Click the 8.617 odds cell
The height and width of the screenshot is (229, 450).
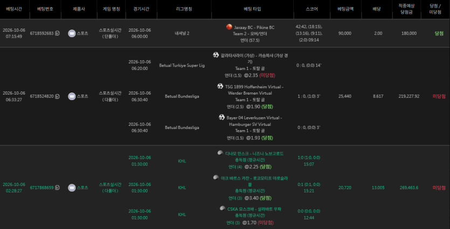[x=378, y=96]
